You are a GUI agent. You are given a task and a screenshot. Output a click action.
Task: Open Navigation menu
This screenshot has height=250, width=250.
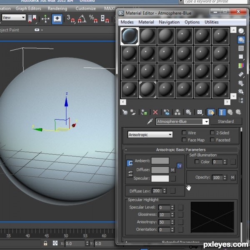(x=169, y=22)
